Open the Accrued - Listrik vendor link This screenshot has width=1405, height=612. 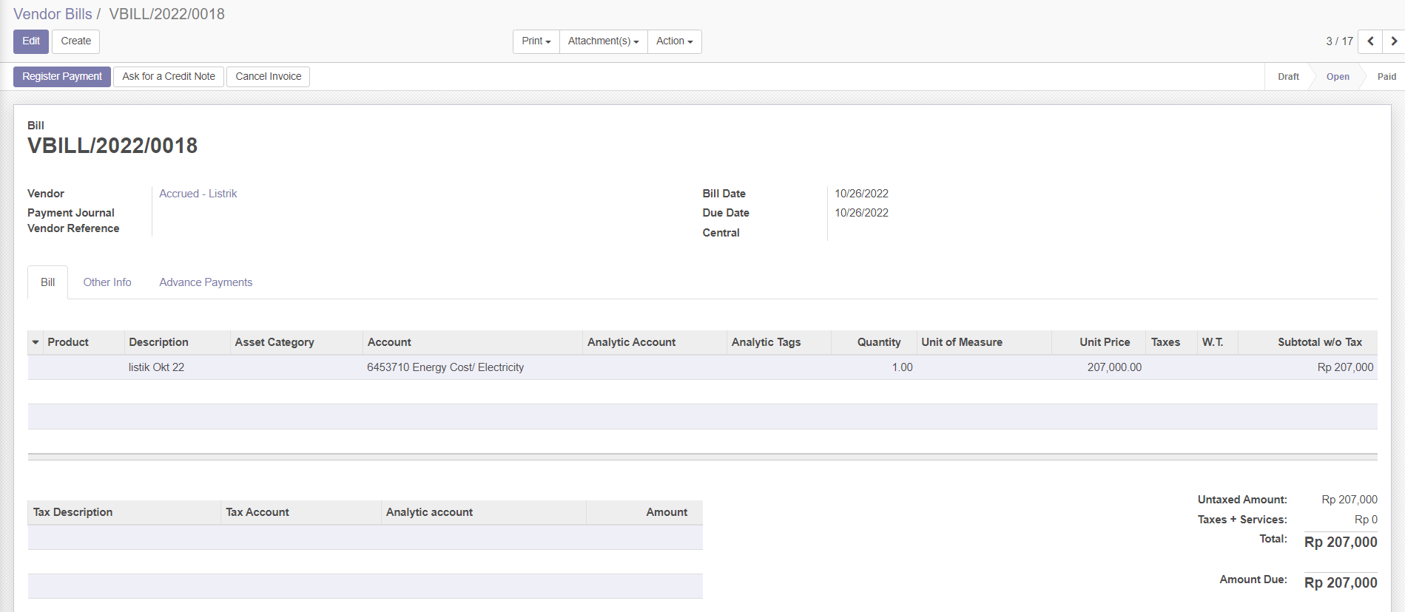coord(198,194)
